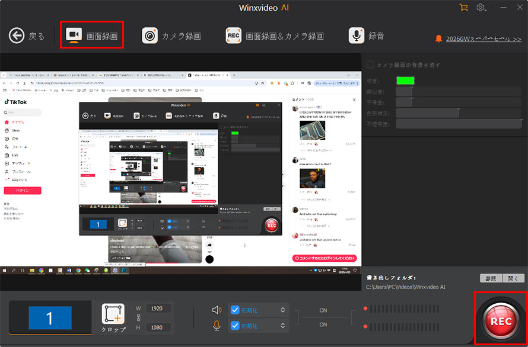Open the 画面録画＆カメラ録画 tab
Viewport: 528px width, 347px height.
pyautogui.click(x=275, y=36)
